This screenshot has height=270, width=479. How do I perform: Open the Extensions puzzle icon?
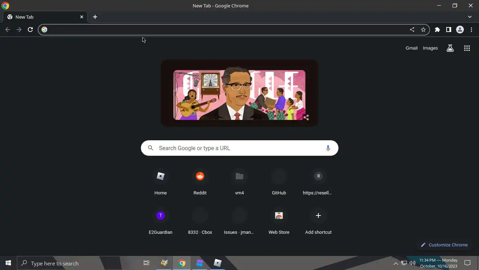click(437, 30)
